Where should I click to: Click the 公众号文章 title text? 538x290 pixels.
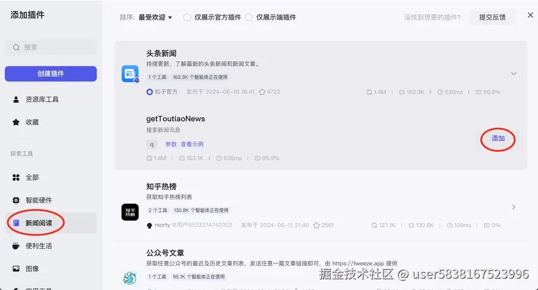(165, 253)
